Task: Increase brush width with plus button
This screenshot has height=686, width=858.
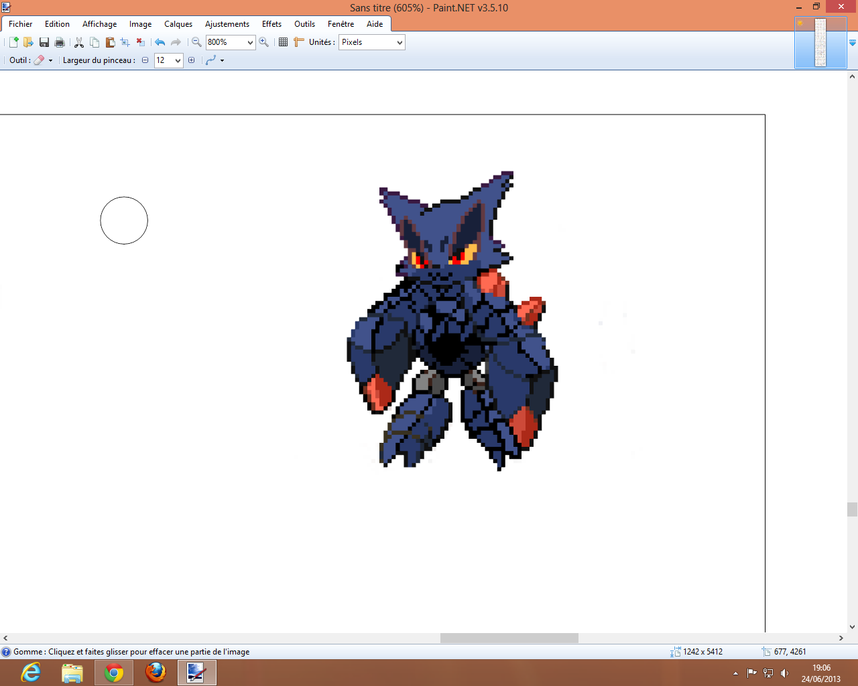Action: (x=191, y=60)
